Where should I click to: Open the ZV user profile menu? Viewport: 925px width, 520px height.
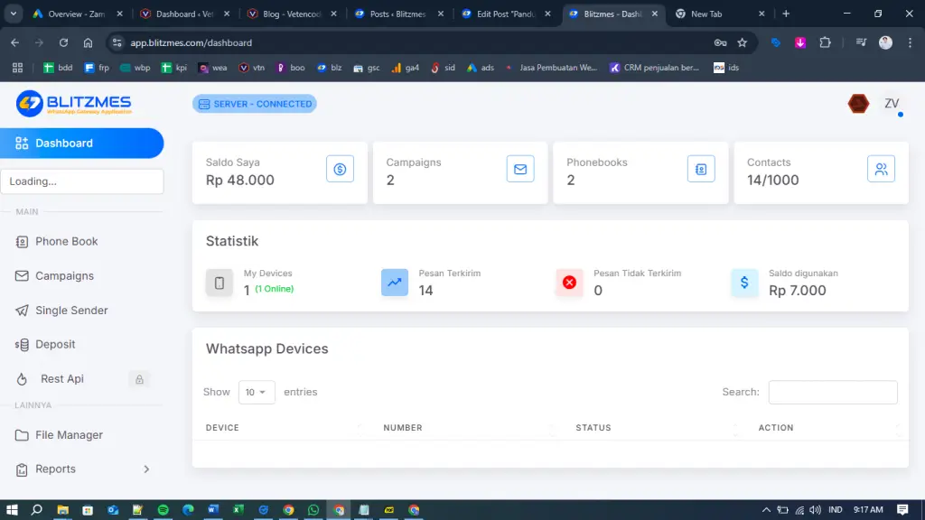coord(891,104)
